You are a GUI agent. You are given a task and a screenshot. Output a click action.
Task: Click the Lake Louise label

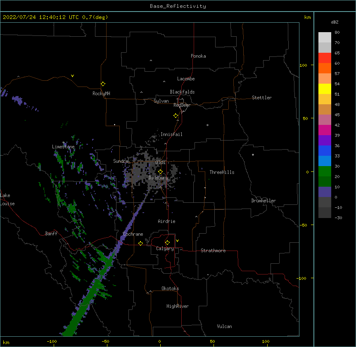[x=7, y=199]
